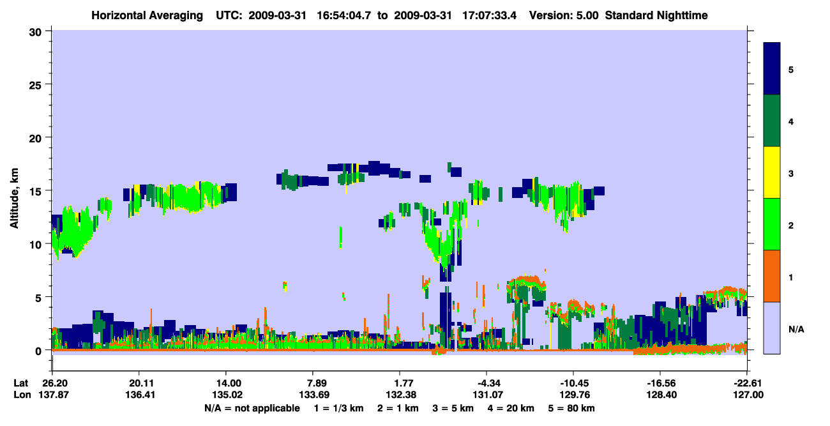
Task: Click legend entry '5 = 80 km'
Action: tap(571, 408)
